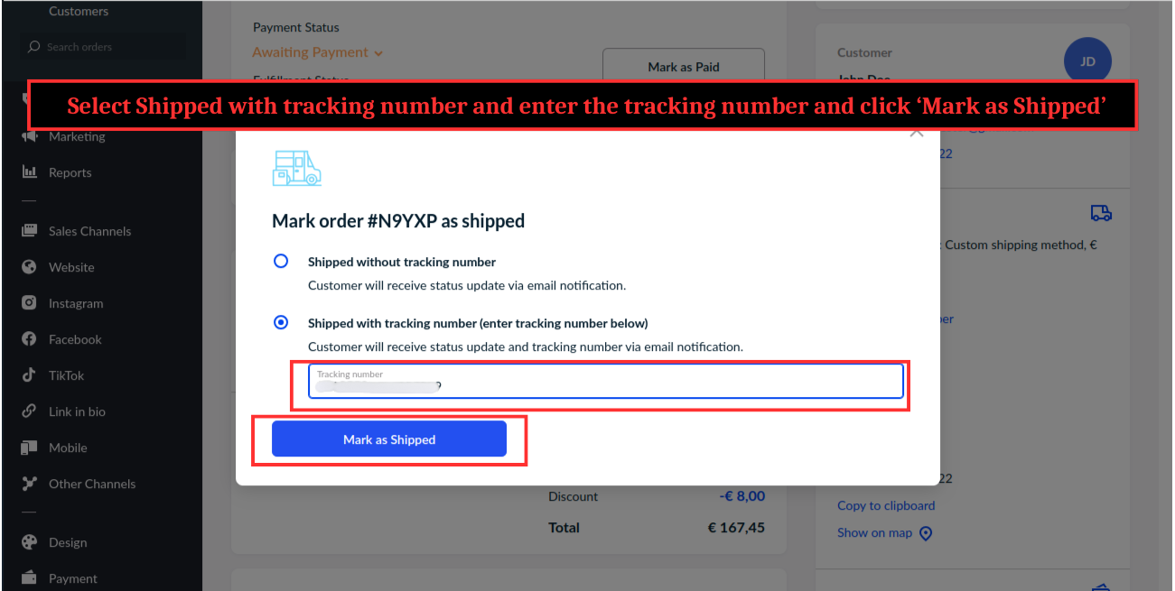
Task: Click the Mark as Paid button
Action: point(684,67)
